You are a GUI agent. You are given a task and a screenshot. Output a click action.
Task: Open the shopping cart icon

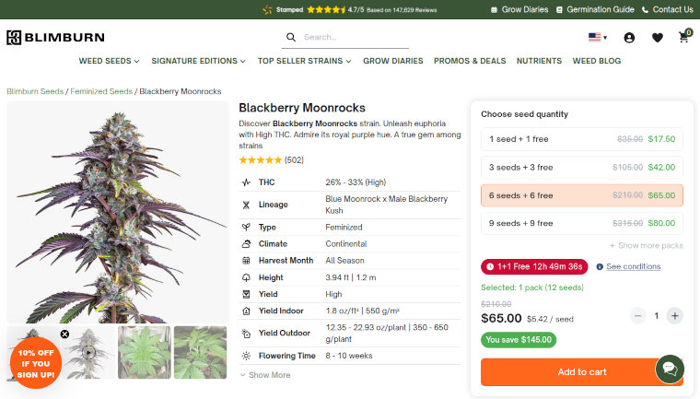point(684,37)
